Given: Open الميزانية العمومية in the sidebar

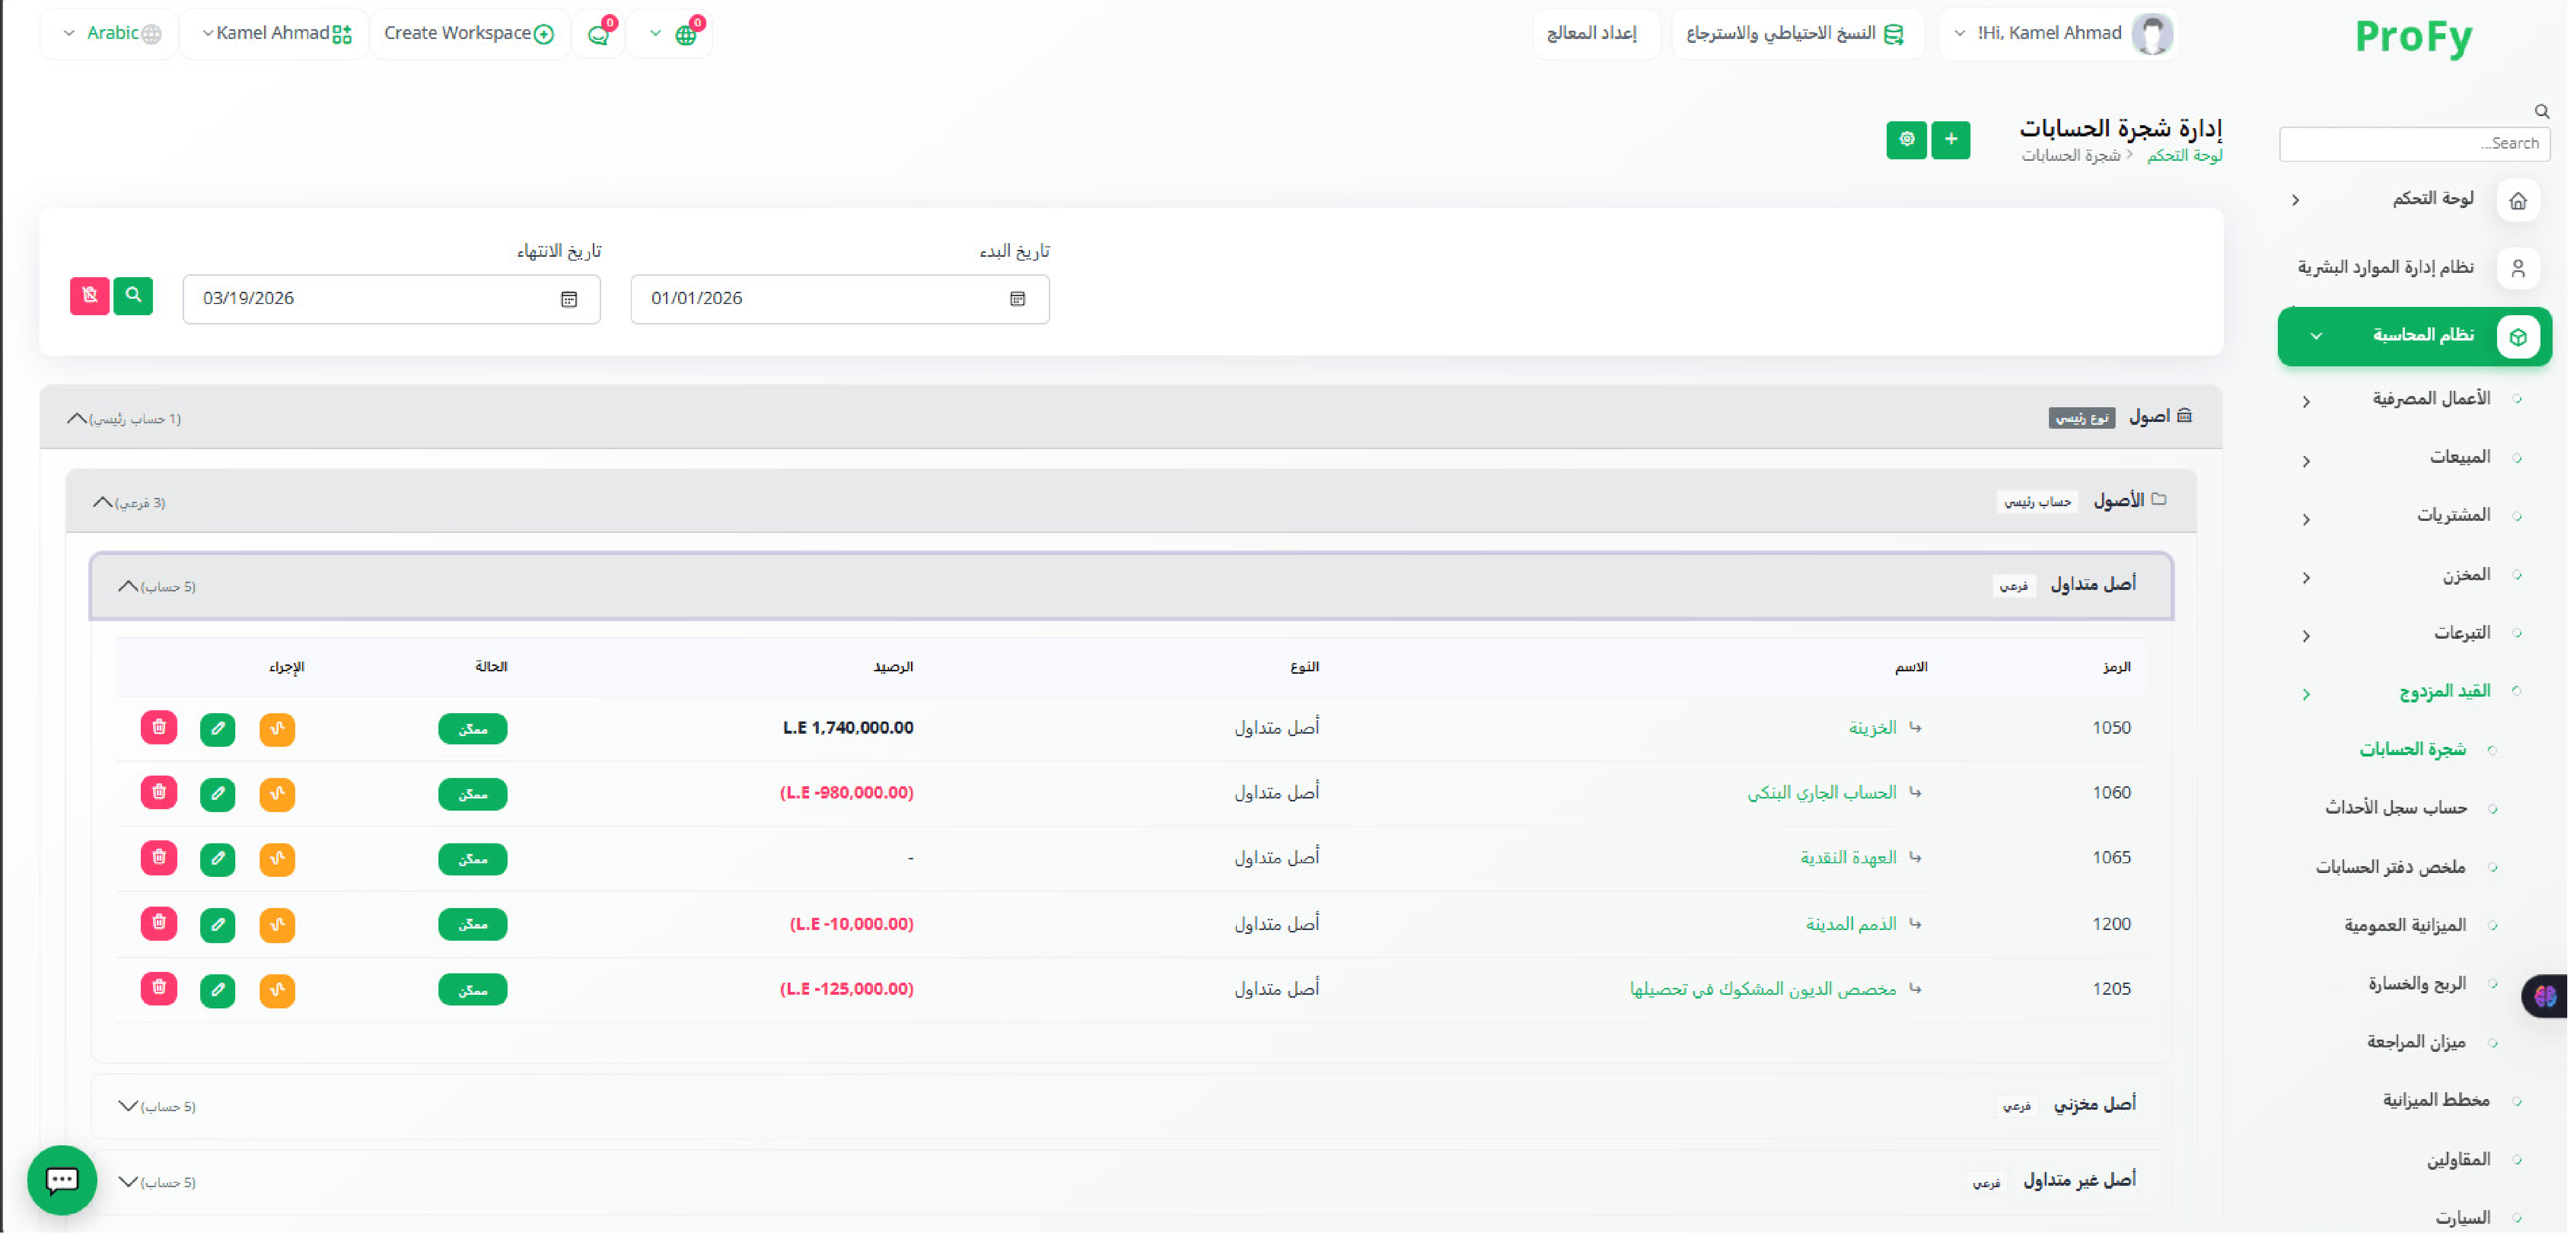Looking at the screenshot, I should tap(2405, 926).
